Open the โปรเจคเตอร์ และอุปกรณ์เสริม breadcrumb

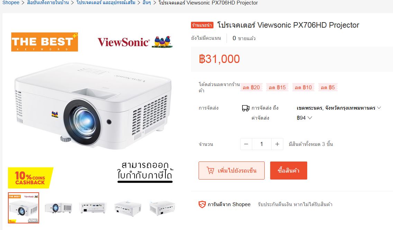tap(106, 3)
